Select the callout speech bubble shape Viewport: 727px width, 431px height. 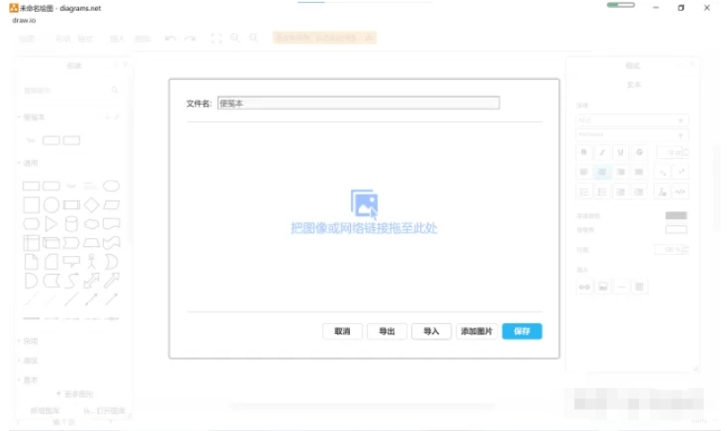(x=72, y=261)
